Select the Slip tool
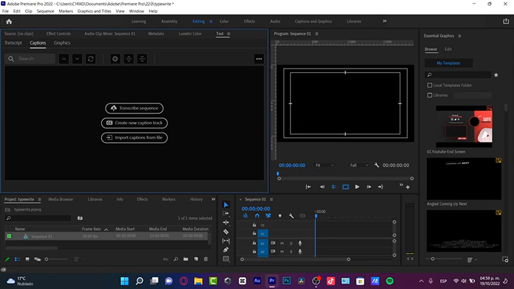 [x=226, y=241]
